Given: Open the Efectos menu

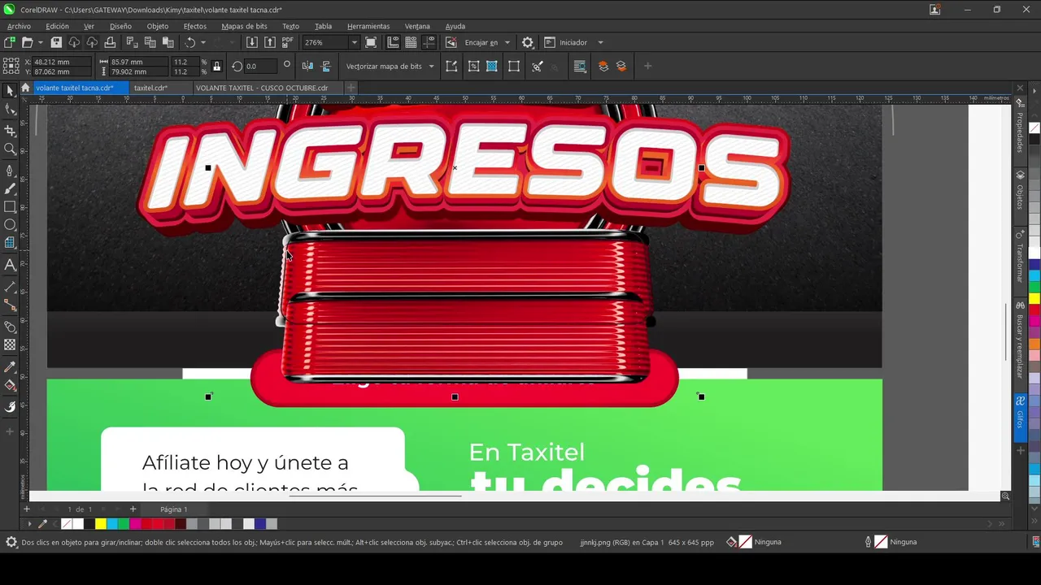Looking at the screenshot, I should (194, 26).
